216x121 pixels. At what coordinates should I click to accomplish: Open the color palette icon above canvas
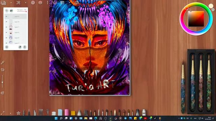(55, 2)
